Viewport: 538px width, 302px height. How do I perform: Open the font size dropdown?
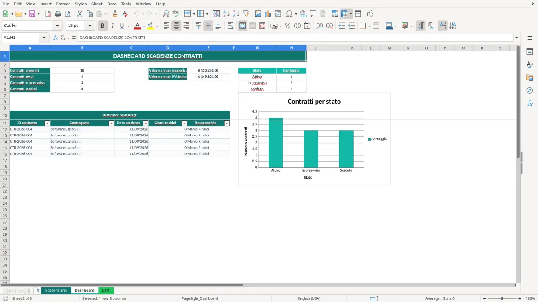click(x=90, y=26)
